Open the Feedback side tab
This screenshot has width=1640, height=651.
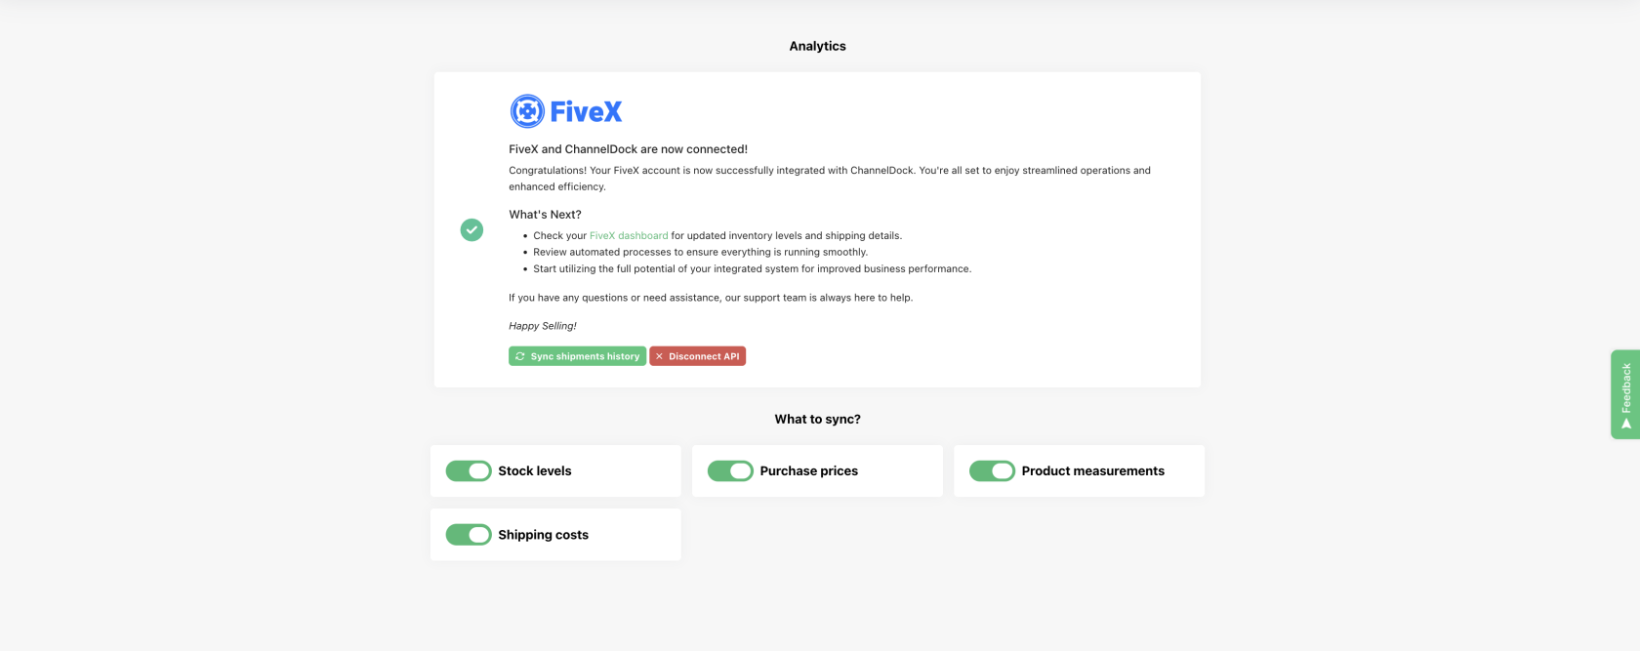tap(1625, 394)
